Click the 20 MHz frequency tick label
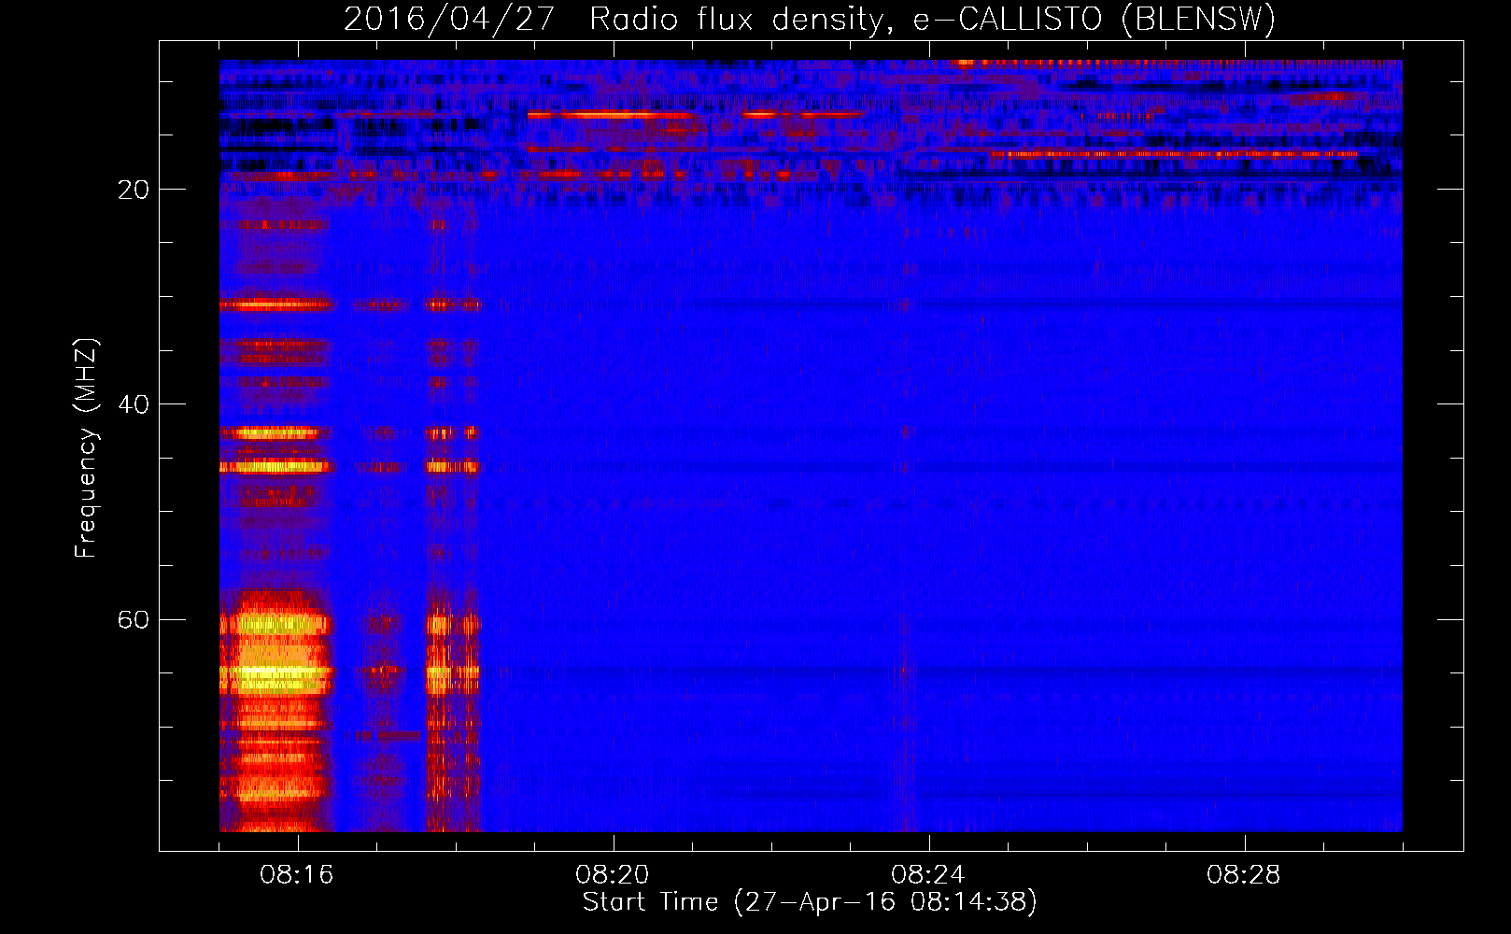The width and height of the screenshot is (1511, 934). pyautogui.click(x=134, y=190)
